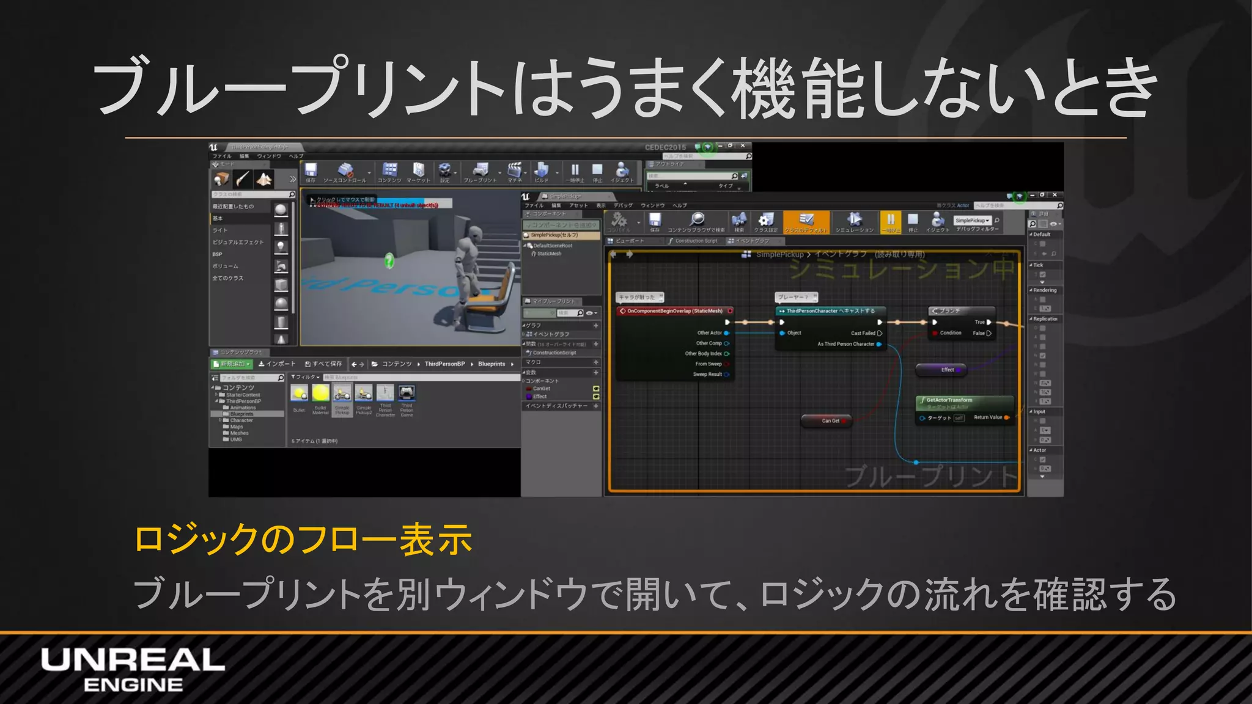Open Add New (新規追加) green dropdown button
Screen dimensions: 1252x704
point(231,364)
